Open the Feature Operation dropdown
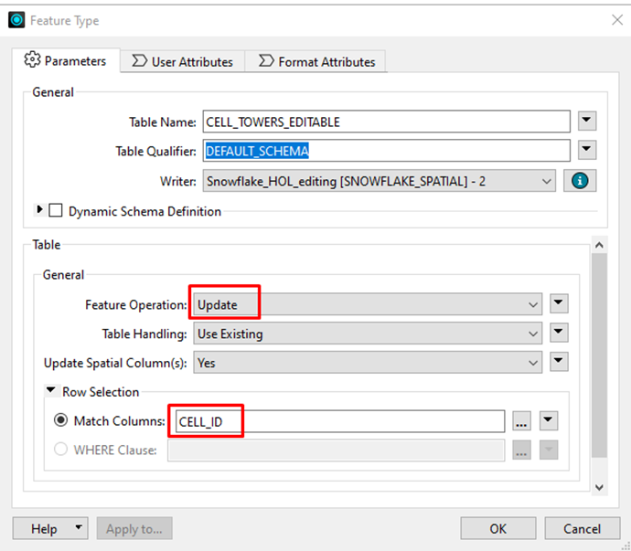Screen dimensions: 631x551 coord(367,304)
